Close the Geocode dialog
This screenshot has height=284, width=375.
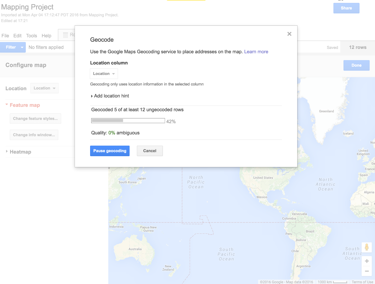pyautogui.click(x=289, y=34)
